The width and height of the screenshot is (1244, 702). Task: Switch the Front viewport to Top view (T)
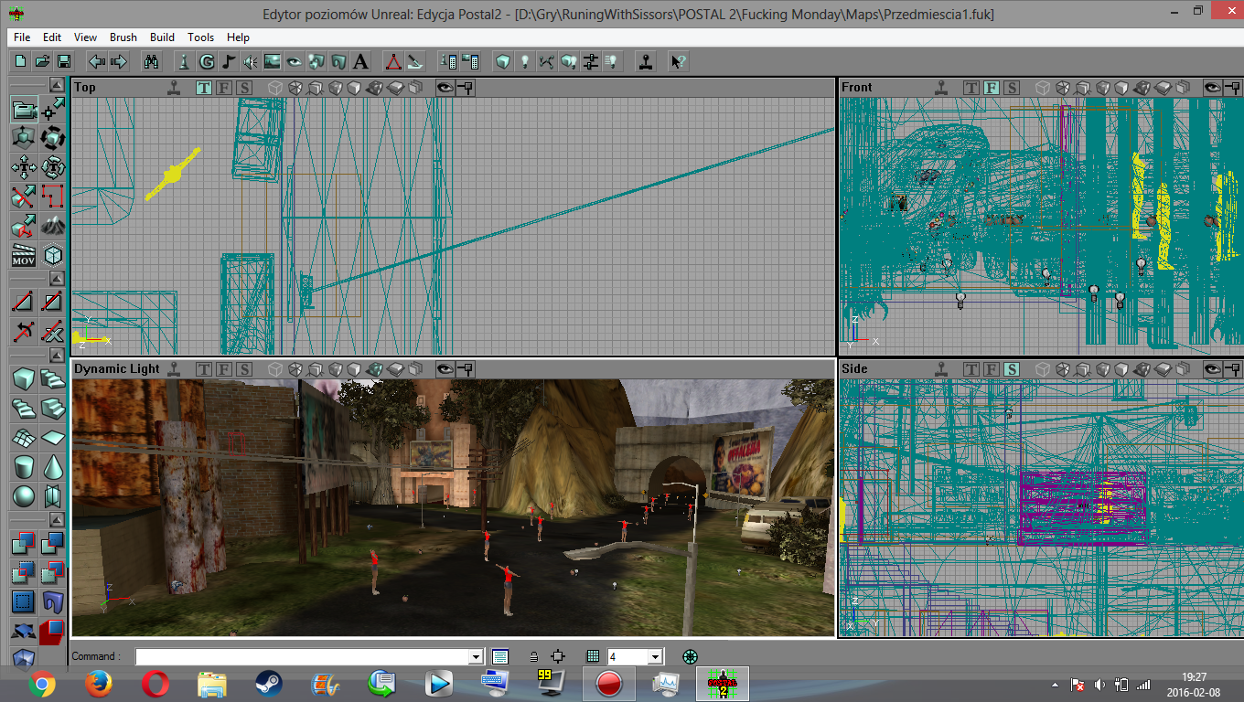[971, 88]
